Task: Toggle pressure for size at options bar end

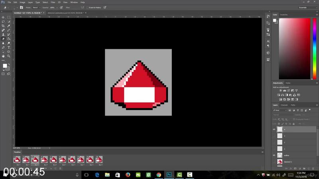Action: (105, 8)
